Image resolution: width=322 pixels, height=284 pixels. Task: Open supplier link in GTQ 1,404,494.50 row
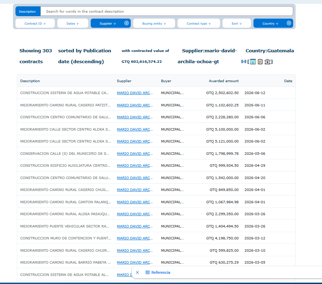tap(135, 226)
